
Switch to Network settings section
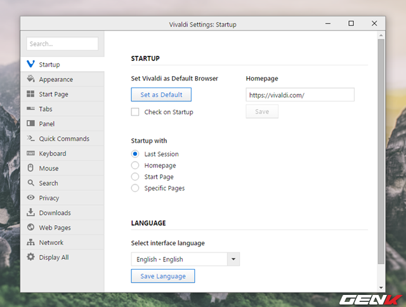coord(51,242)
